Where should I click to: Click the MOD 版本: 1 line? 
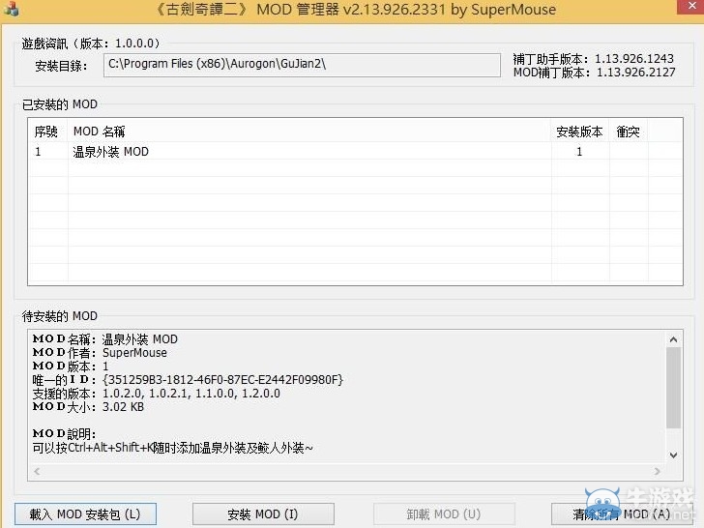[71, 367]
